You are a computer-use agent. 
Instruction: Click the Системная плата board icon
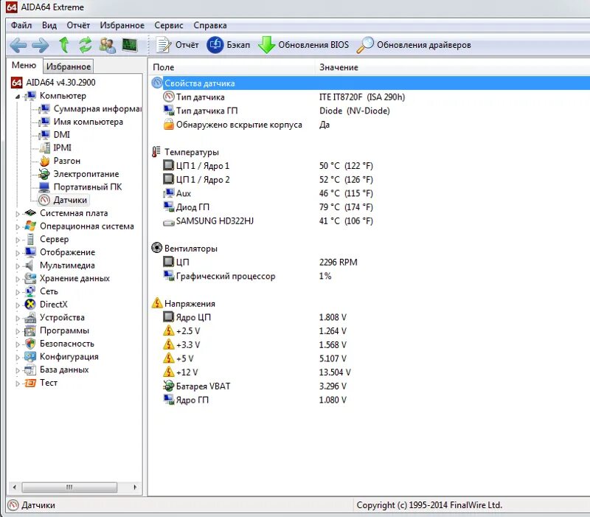(x=30, y=213)
